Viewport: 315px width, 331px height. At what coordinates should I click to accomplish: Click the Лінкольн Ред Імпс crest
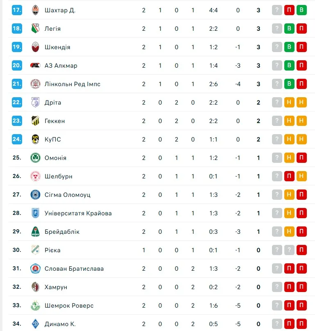(x=36, y=84)
